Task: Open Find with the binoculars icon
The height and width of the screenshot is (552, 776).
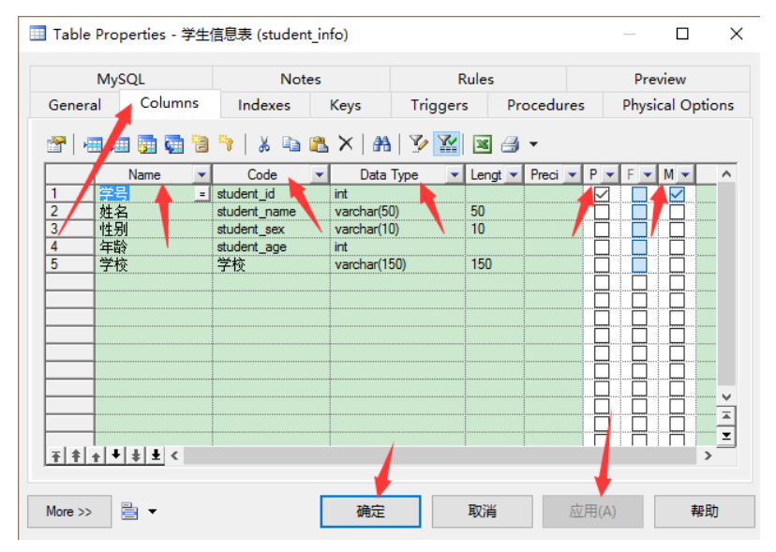Action: click(381, 144)
